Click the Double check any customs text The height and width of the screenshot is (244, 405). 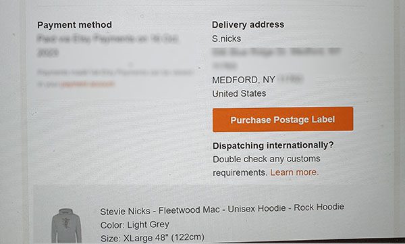point(267,159)
